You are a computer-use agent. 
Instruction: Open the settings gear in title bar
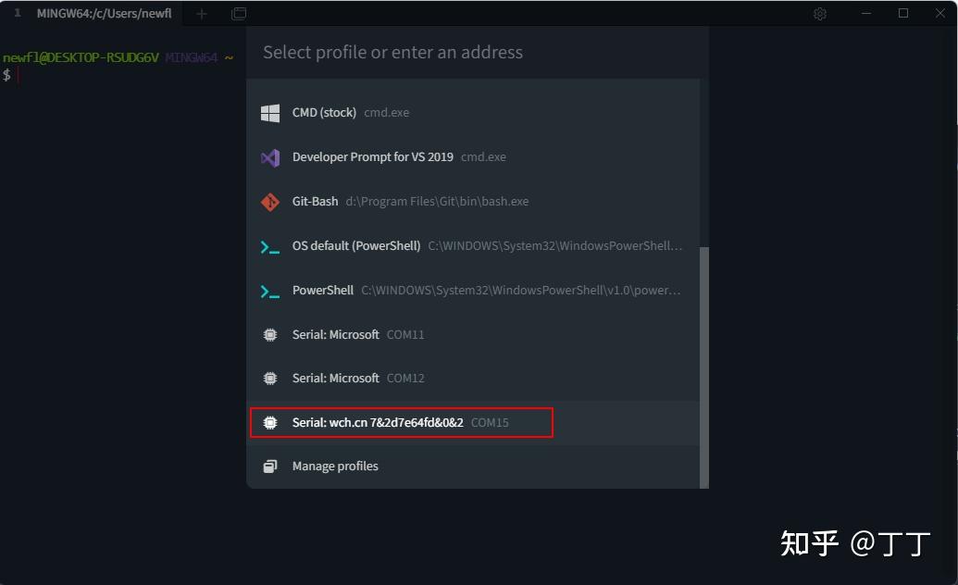(819, 14)
